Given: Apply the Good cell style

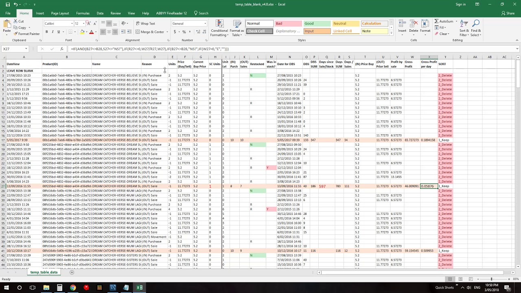Looking at the screenshot, I should 317,24.
